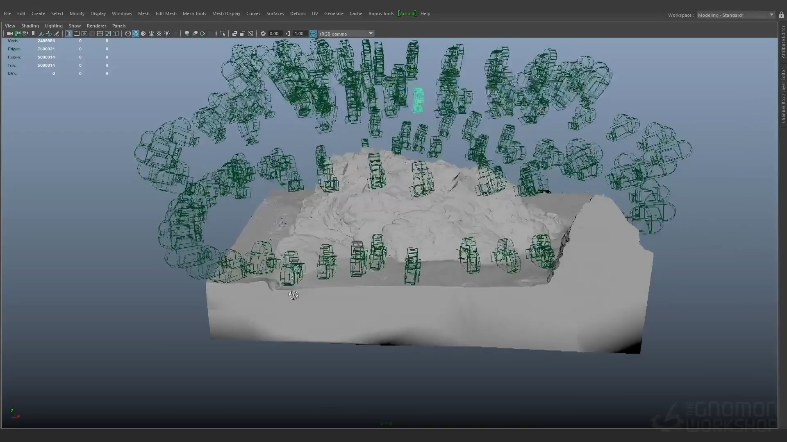Click the camera bookmarks icon

click(33, 34)
